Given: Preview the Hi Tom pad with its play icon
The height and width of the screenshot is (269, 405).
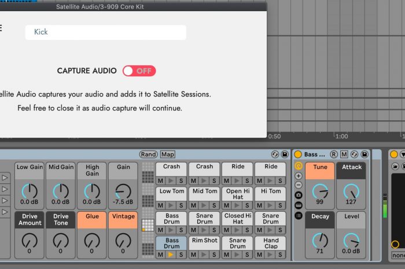Looking at the screenshot, I should tap(270, 205).
